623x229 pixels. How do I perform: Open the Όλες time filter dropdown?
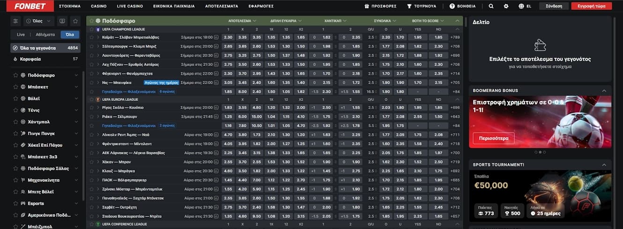tap(39, 21)
